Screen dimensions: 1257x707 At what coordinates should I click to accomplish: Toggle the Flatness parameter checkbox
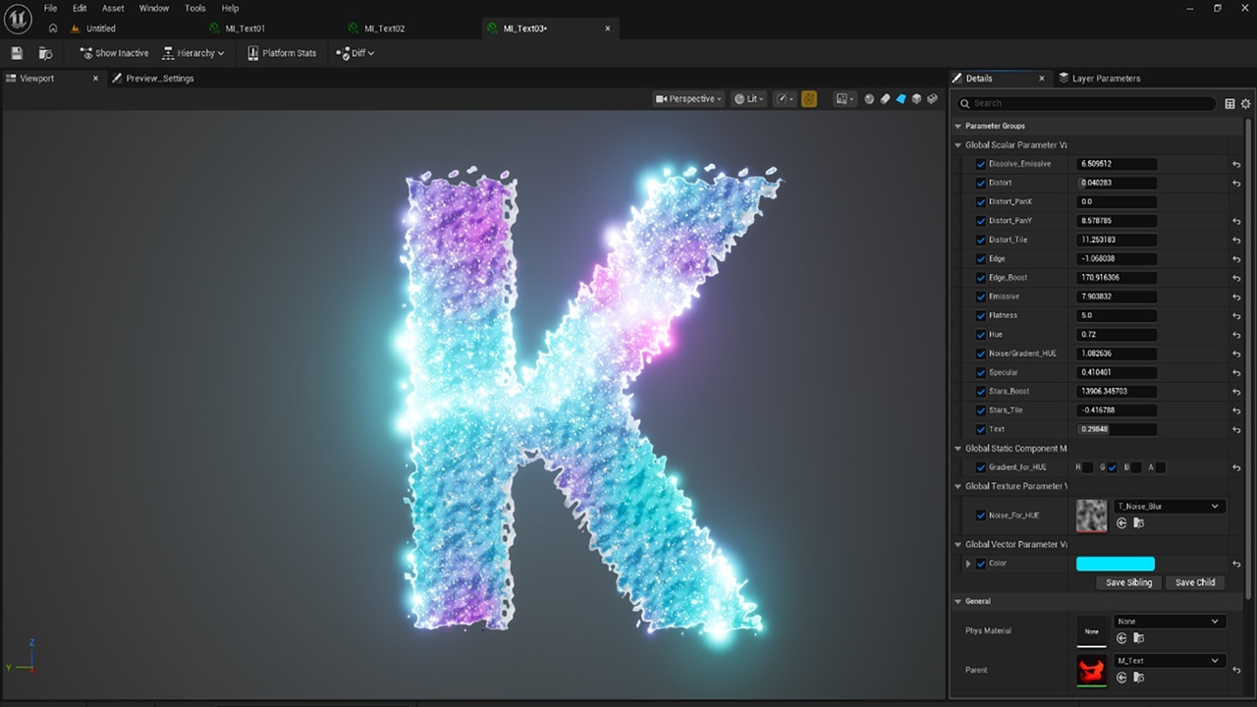pyautogui.click(x=980, y=315)
